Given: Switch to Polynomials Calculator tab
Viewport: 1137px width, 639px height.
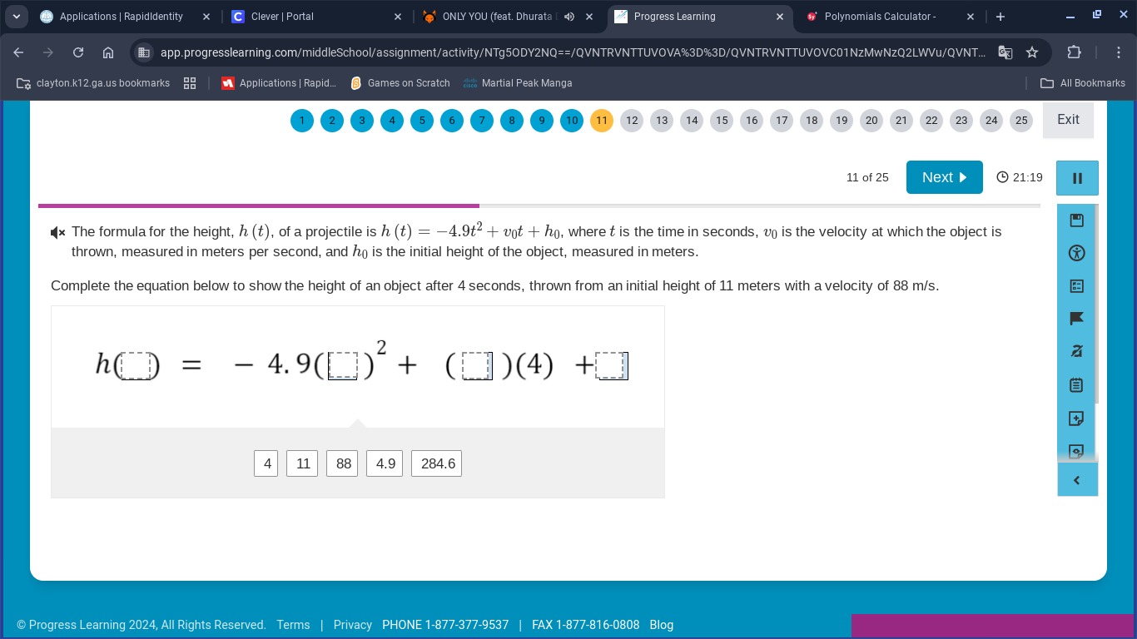Looking at the screenshot, I should [x=880, y=17].
